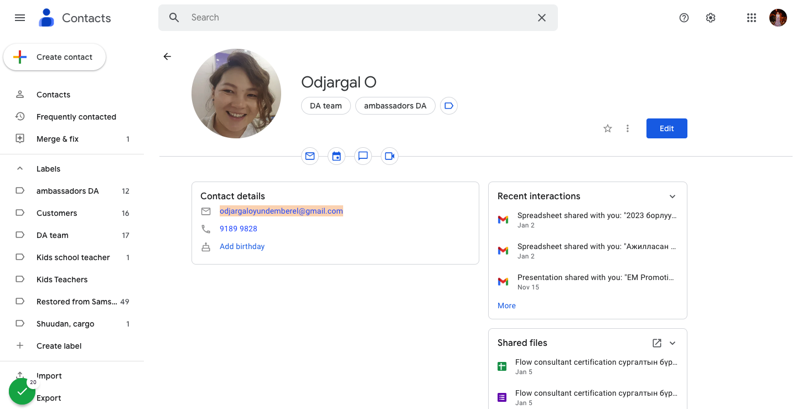This screenshot has height=409, width=797.
Task: Open shared files in a new window
Action: tap(657, 343)
